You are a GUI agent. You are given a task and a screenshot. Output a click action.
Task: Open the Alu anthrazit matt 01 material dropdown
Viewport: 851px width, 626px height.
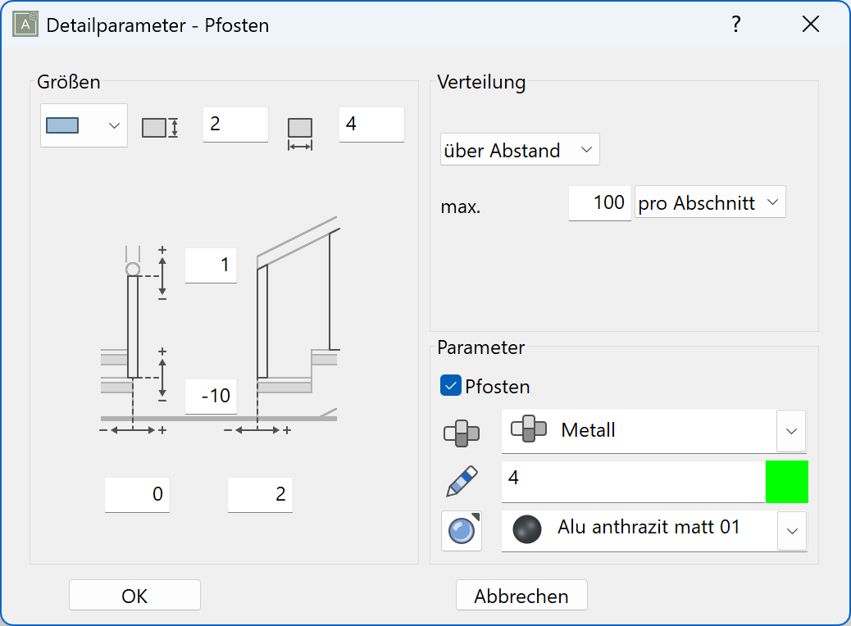(790, 531)
